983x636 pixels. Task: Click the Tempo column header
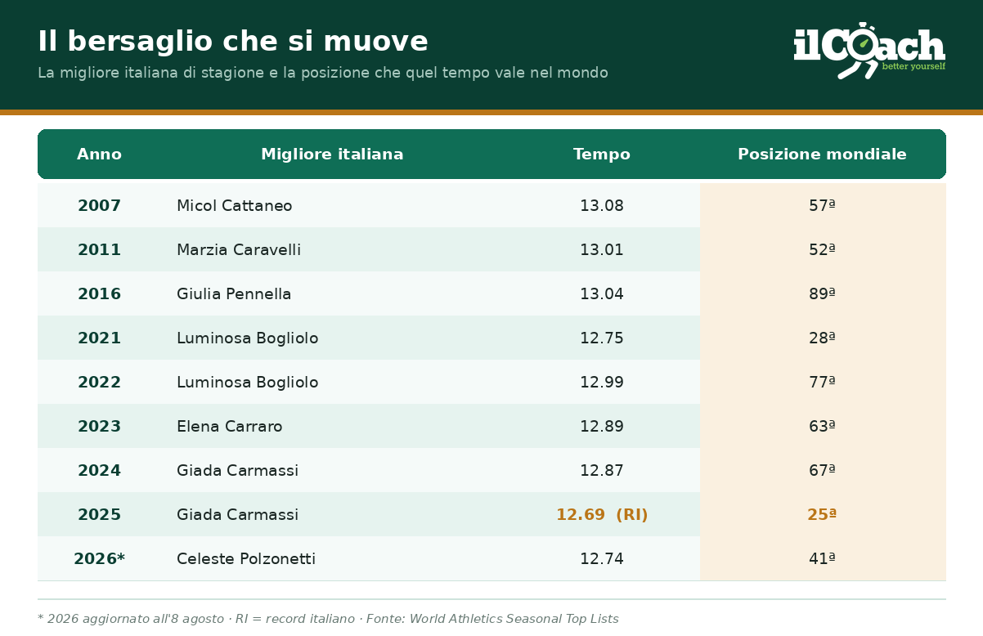[x=602, y=155]
